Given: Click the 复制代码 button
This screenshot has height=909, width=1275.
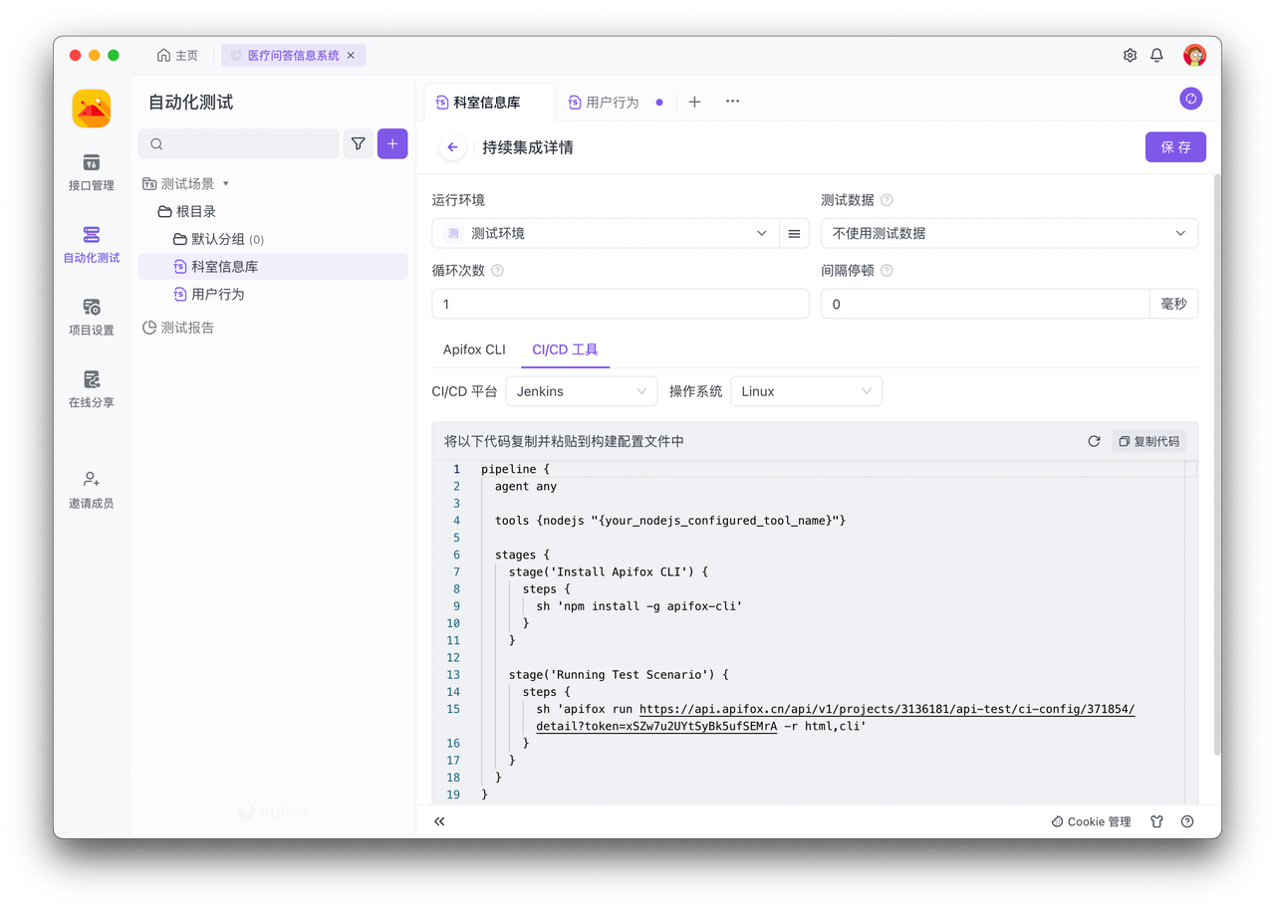Looking at the screenshot, I should (1148, 441).
